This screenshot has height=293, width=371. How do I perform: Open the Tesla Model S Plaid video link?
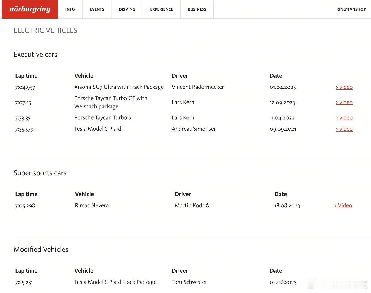pyautogui.click(x=344, y=129)
